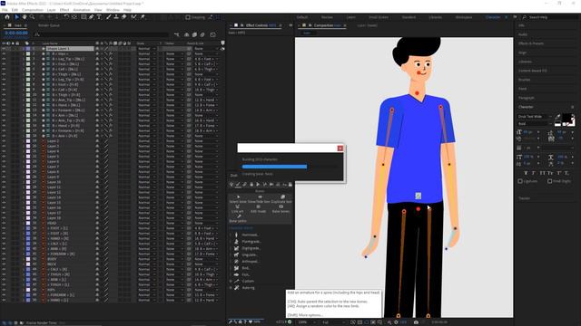Click the Humanoid armature icon in Duik
The width and height of the screenshot is (581, 326).
pyautogui.click(x=236, y=235)
